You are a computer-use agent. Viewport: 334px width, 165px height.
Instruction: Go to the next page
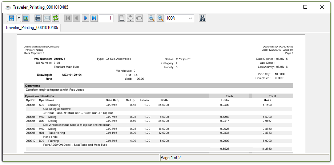pyautogui.click(x=85, y=18)
